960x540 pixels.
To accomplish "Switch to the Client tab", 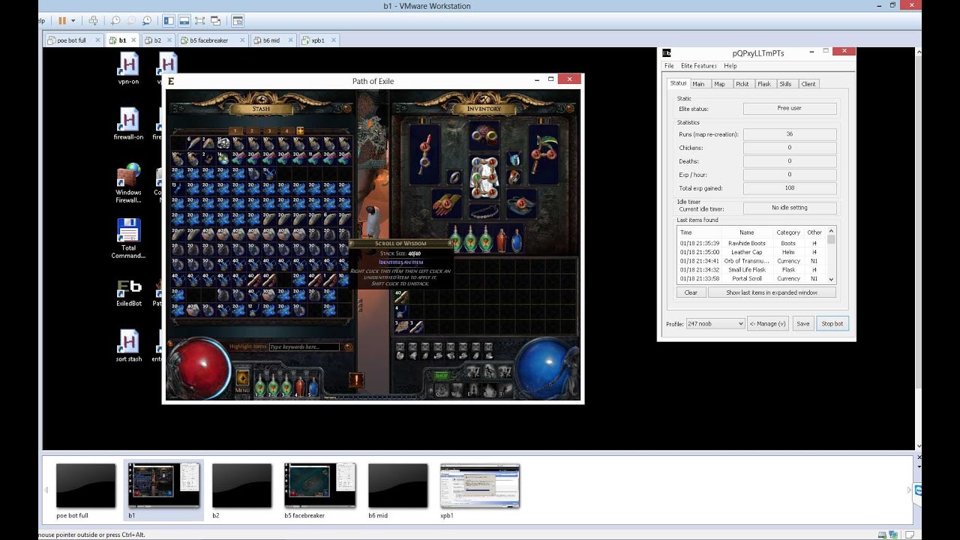I will click(808, 84).
